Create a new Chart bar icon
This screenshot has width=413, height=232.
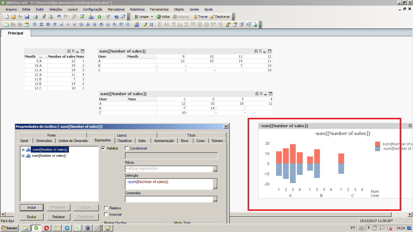pyautogui.click(x=61, y=24)
